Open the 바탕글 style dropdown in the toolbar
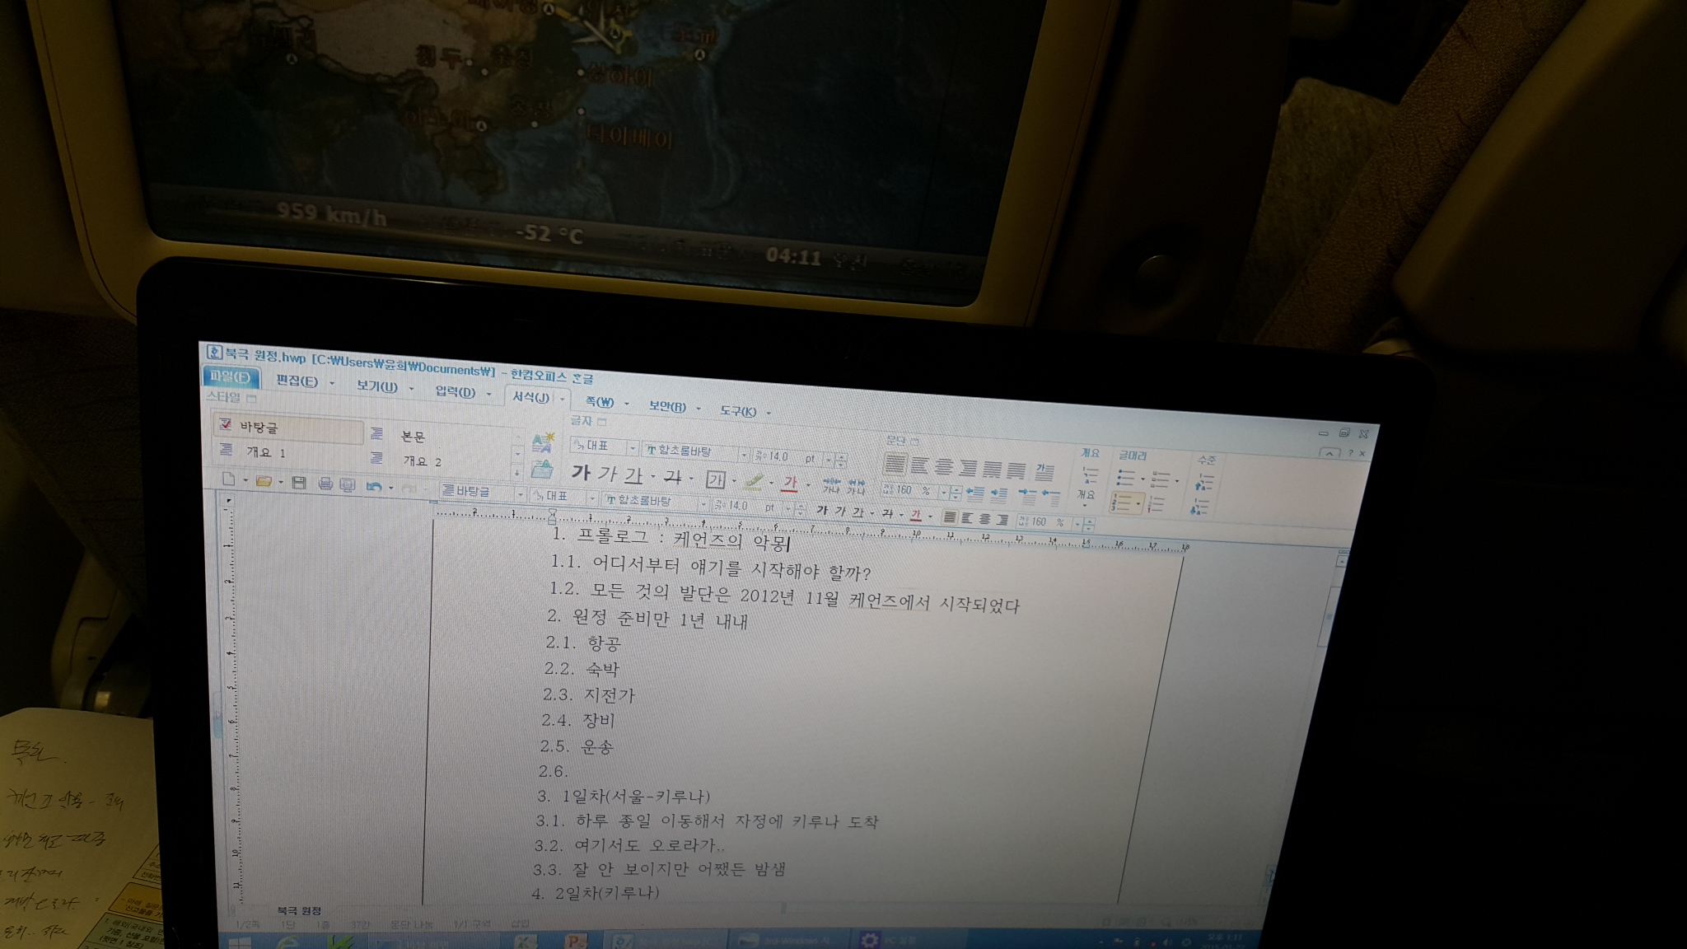The width and height of the screenshot is (1687, 949). [520, 493]
